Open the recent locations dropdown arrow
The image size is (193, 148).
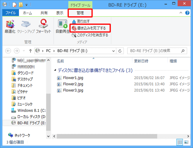pos(24,51)
